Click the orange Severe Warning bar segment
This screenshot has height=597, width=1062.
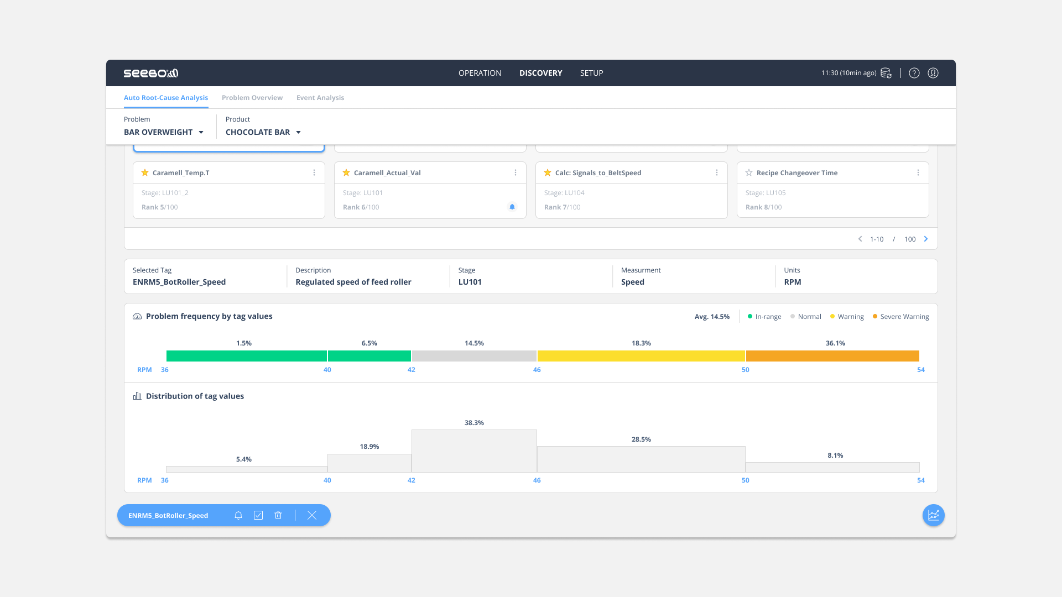[x=832, y=356]
